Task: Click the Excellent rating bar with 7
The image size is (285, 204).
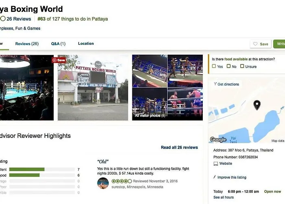Action: point(42,169)
